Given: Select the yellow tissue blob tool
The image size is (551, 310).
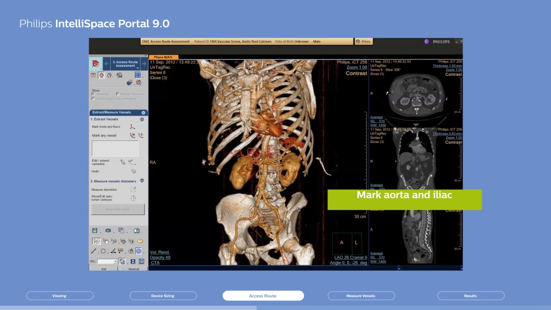Looking at the screenshot, I should point(140,241).
